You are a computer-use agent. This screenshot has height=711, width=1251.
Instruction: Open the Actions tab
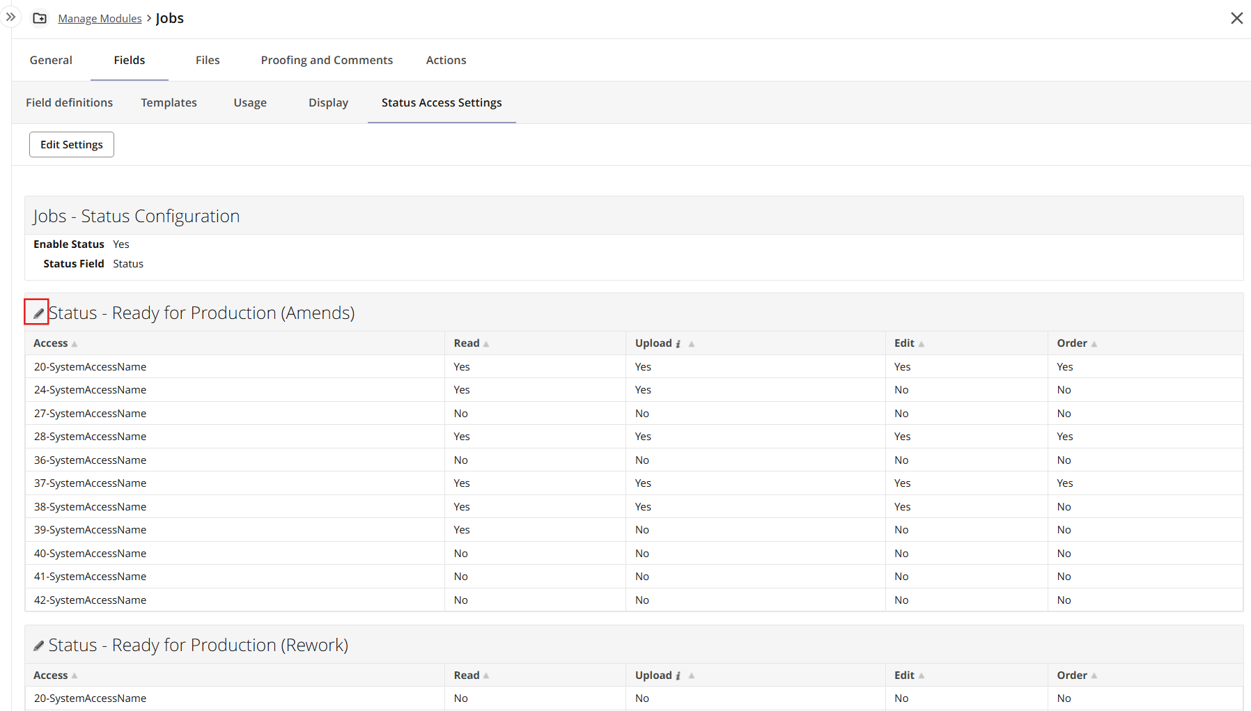point(446,60)
